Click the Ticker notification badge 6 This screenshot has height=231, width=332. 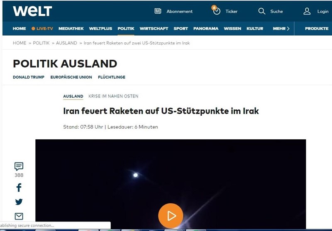(x=214, y=7)
